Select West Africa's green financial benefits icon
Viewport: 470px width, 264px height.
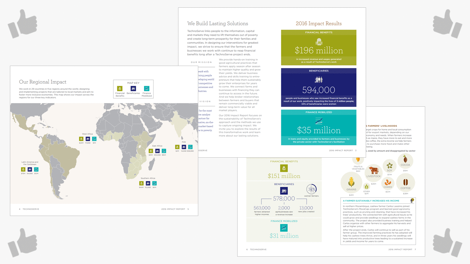click(81, 139)
